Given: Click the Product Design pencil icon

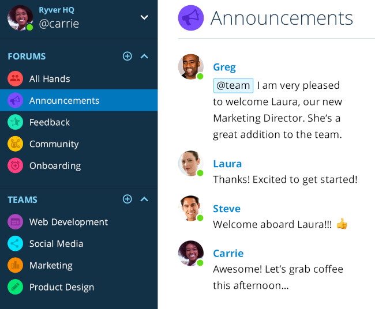Looking at the screenshot, I should [x=15, y=287].
